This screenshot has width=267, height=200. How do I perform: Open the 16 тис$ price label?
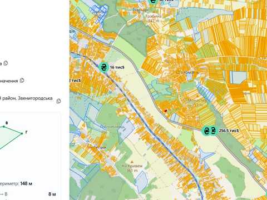point(117,67)
